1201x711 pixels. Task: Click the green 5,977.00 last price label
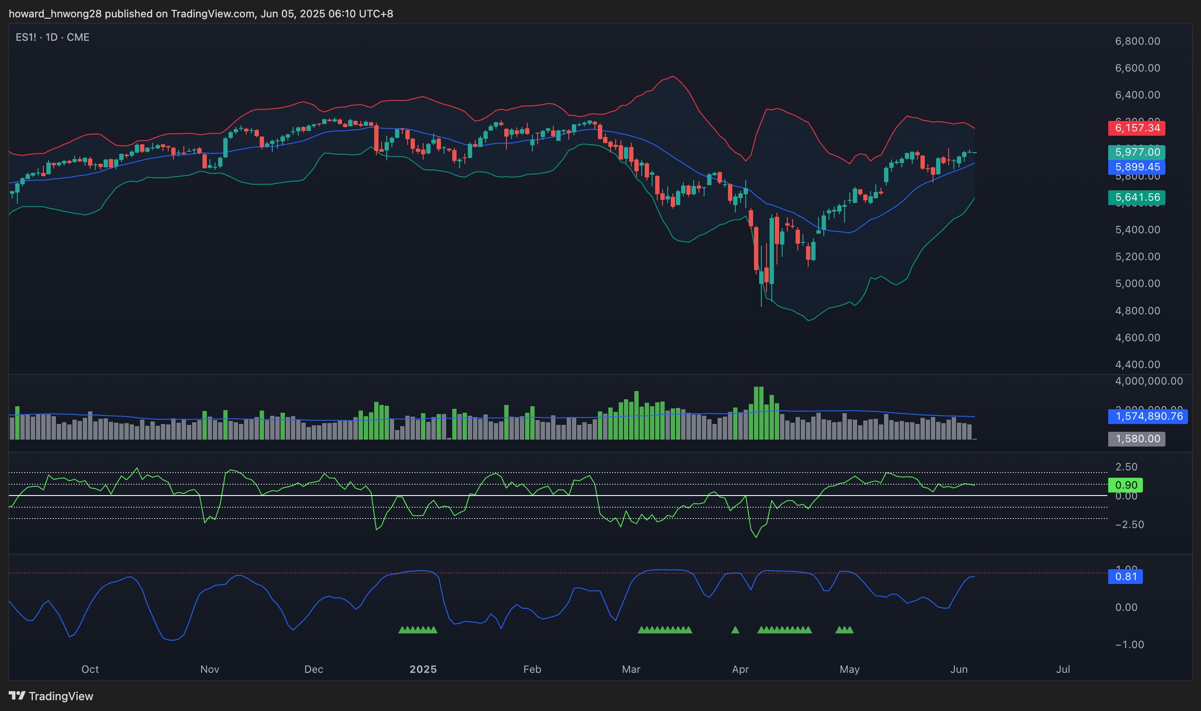pyautogui.click(x=1136, y=152)
